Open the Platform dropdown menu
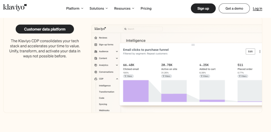This screenshot has height=132, width=271. click(75, 8)
